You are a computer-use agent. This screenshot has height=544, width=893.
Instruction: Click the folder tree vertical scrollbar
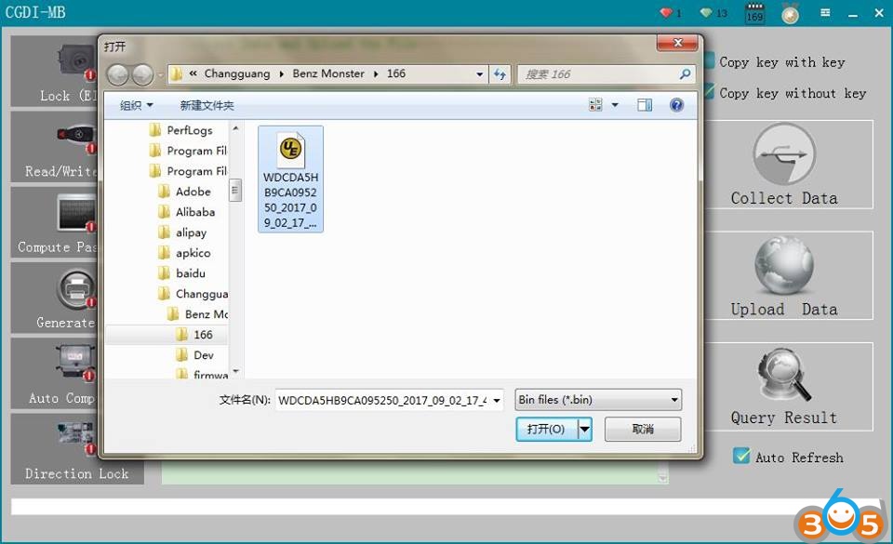(235, 192)
